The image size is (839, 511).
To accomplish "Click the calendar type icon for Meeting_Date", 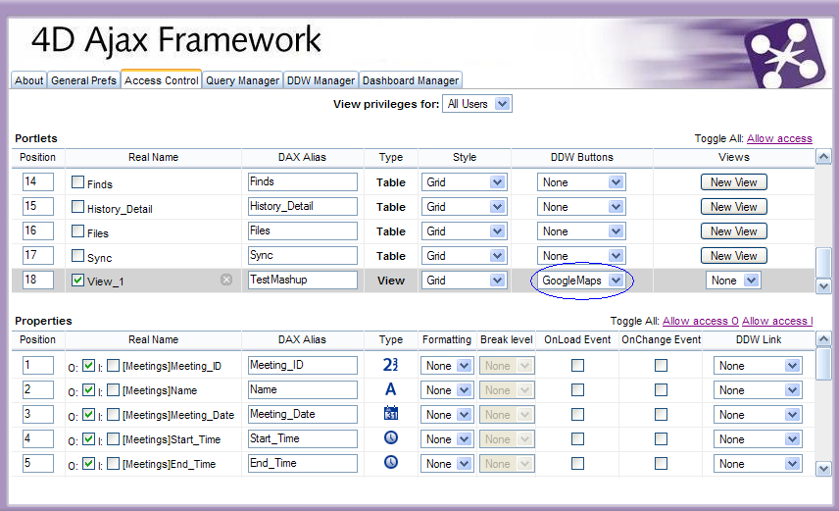I will (x=391, y=414).
